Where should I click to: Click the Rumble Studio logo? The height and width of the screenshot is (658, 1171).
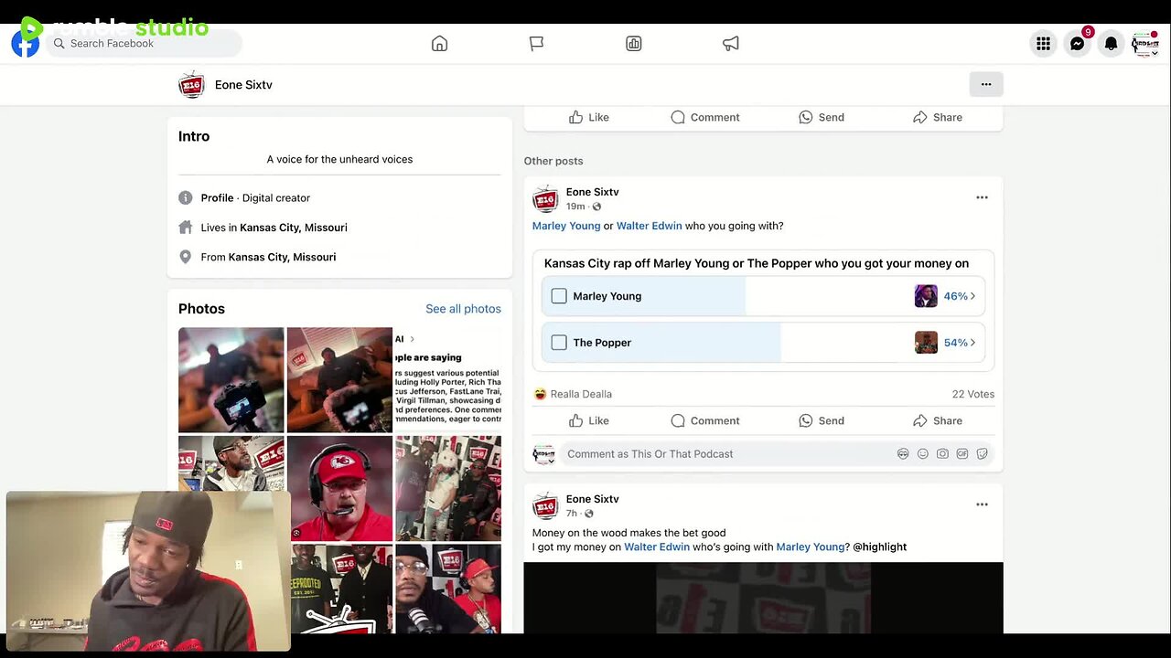coord(114,27)
